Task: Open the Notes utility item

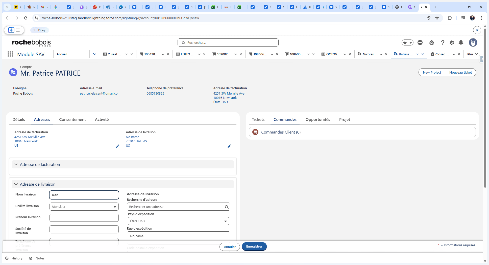Action: (37, 258)
